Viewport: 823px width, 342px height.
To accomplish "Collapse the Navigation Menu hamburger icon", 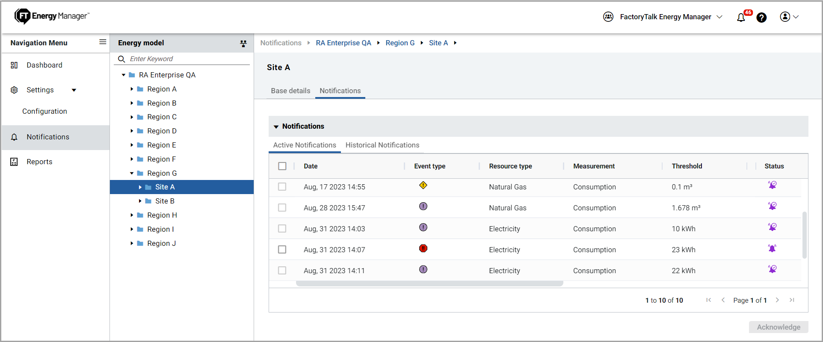I will tap(103, 42).
